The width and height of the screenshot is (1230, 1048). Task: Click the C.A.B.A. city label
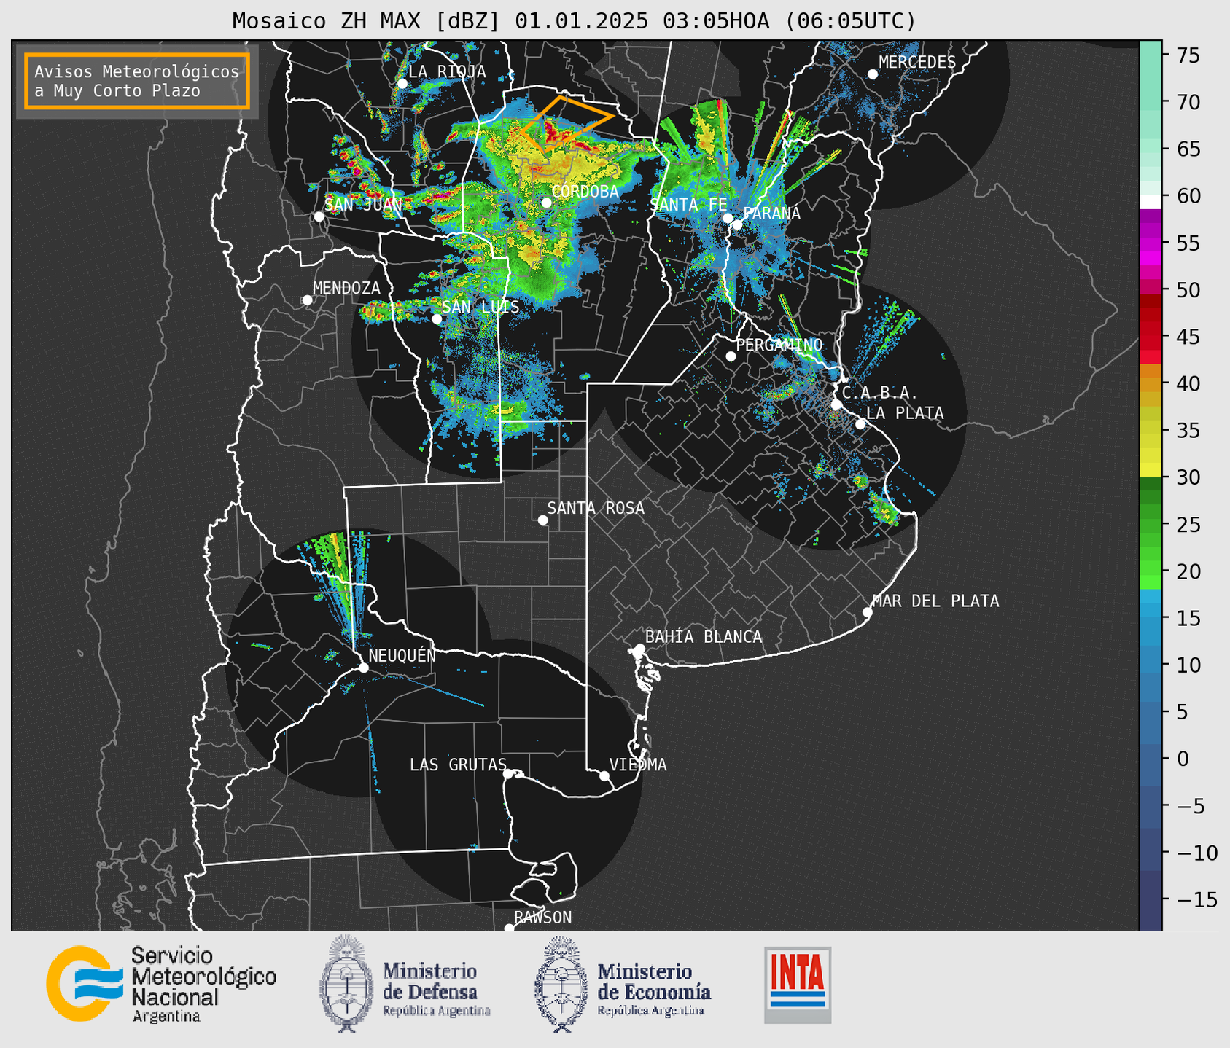(x=880, y=393)
